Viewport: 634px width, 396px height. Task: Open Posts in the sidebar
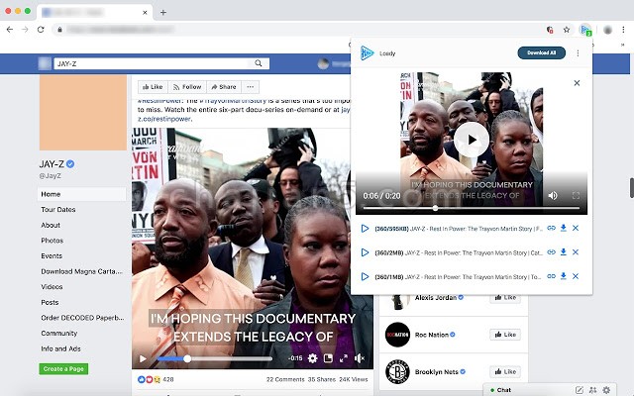[x=50, y=302]
